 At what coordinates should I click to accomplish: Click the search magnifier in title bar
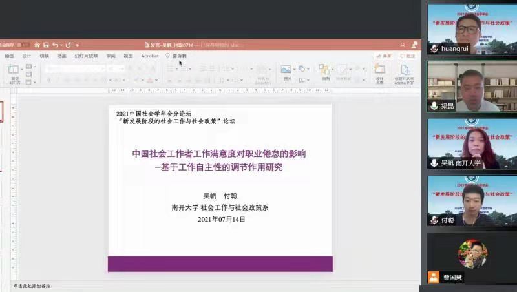[403, 45]
